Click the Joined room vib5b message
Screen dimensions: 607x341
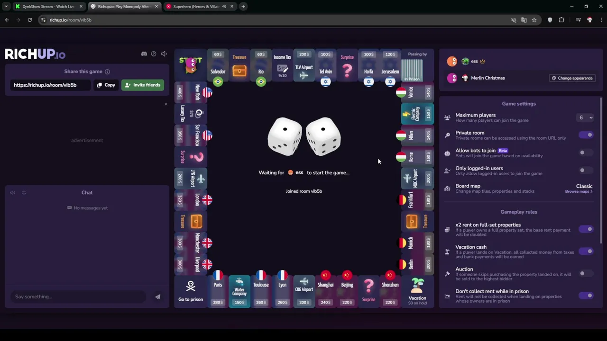(304, 191)
